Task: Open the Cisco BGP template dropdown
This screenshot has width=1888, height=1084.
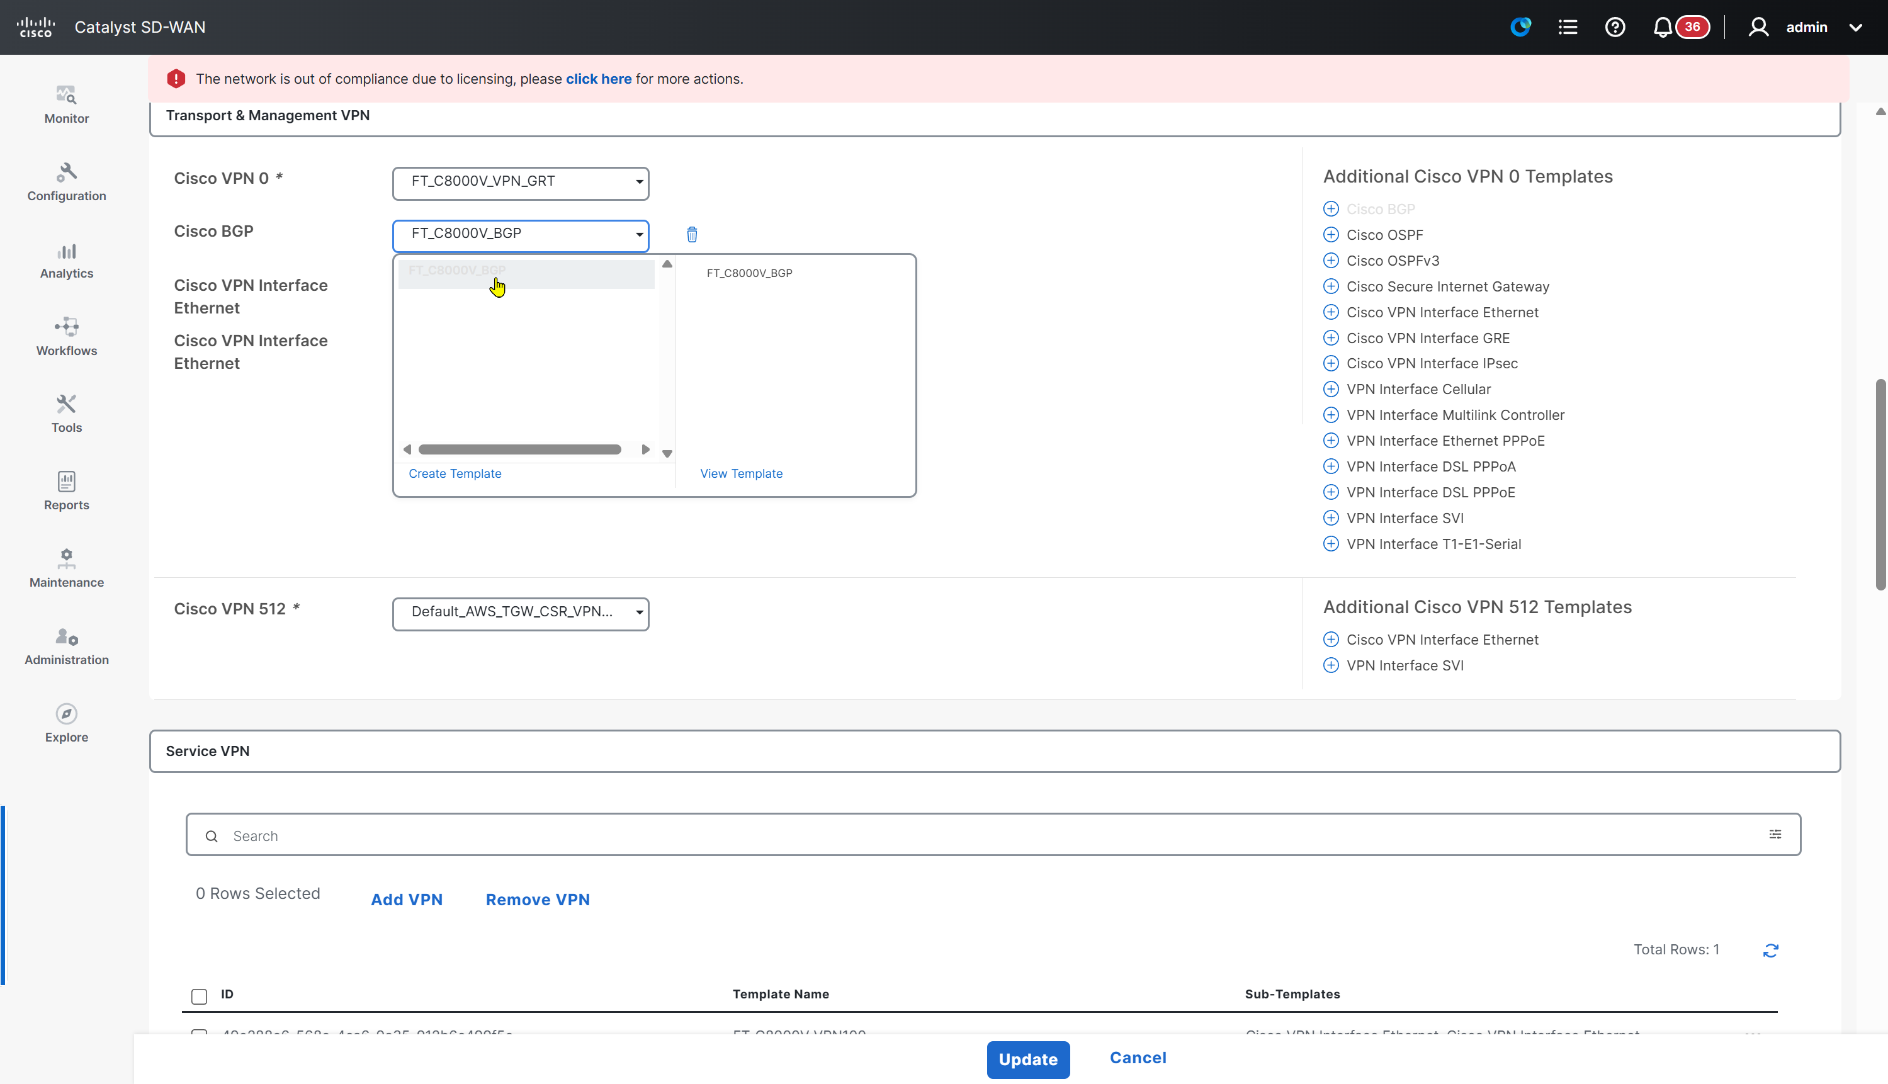Action: [x=521, y=235]
